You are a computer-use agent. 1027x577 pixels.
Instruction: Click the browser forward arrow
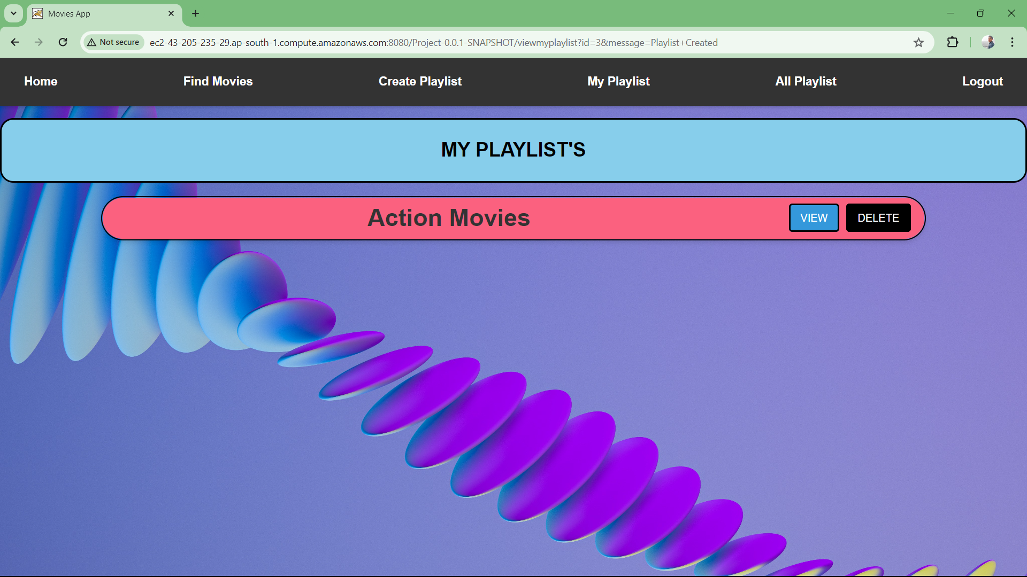tap(39, 42)
